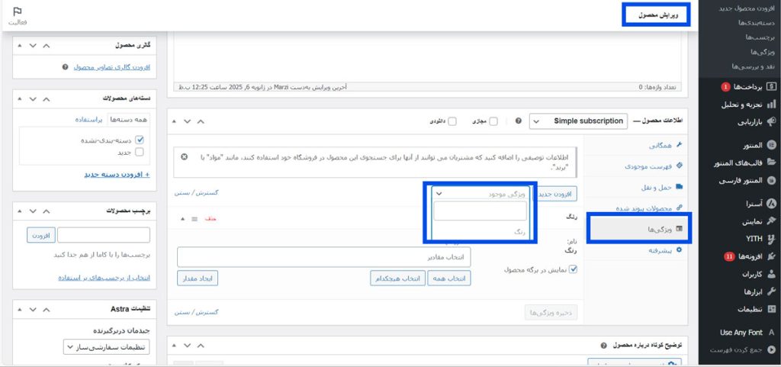
Task: Click the افزودن جدید add attribute button
Action: pyautogui.click(x=555, y=195)
